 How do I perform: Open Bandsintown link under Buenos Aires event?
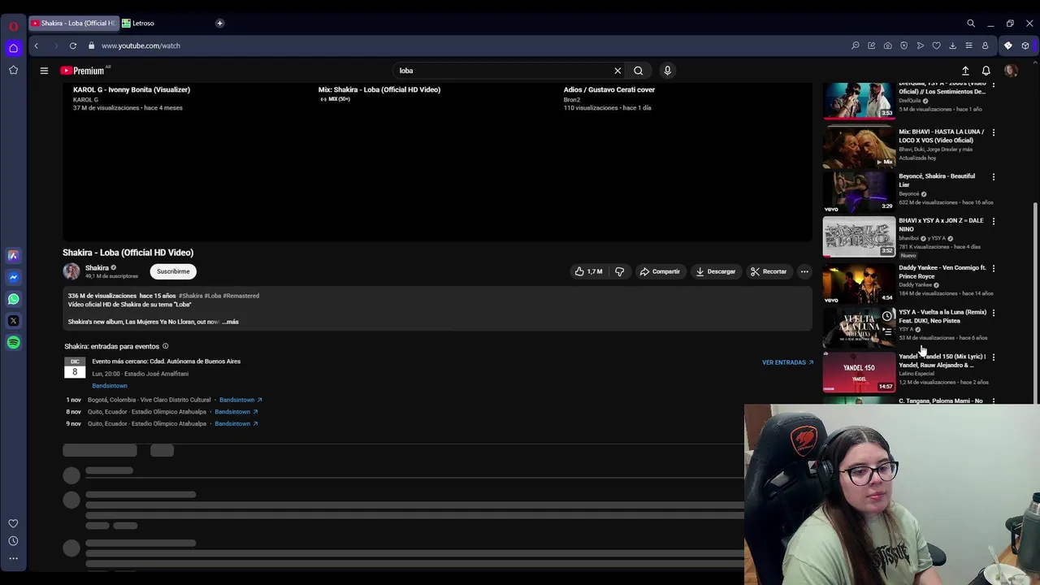(x=110, y=386)
